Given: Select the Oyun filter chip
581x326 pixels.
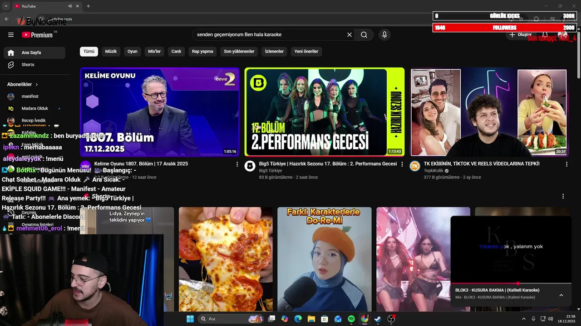Looking at the screenshot, I should tap(133, 51).
